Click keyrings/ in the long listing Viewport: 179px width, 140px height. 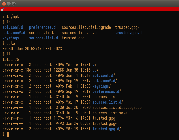(102, 86)
